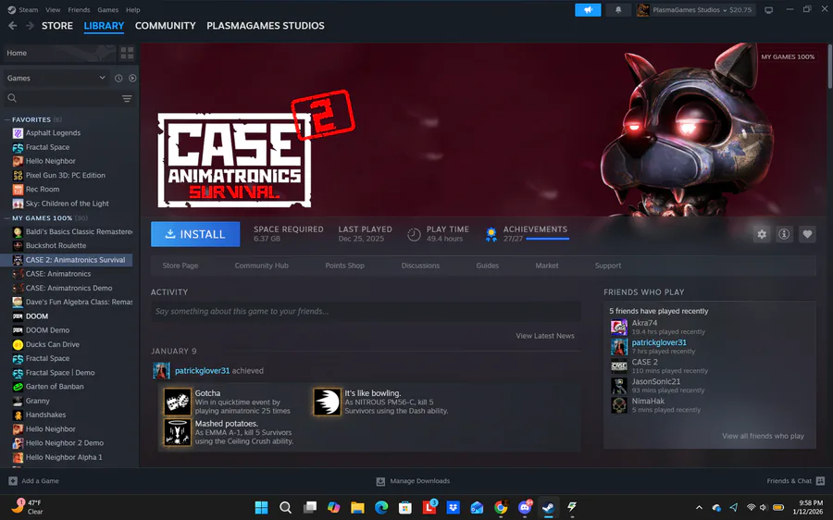
Task: Open game information icon
Action: (x=784, y=234)
